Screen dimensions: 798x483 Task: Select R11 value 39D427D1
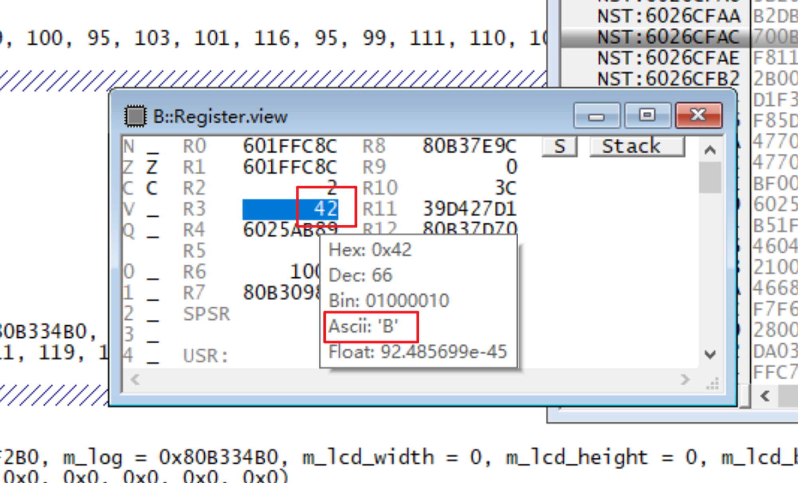pyautogui.click(x=470, y=209)
